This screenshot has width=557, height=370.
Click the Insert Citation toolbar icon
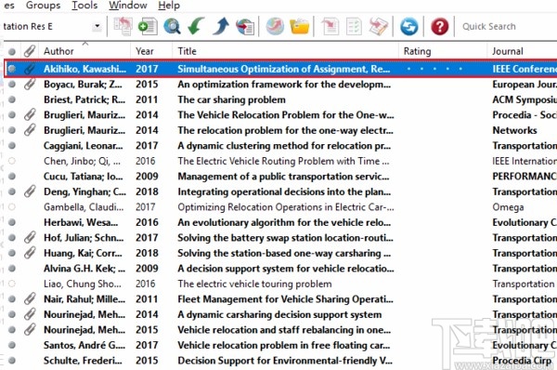(330, 27)
